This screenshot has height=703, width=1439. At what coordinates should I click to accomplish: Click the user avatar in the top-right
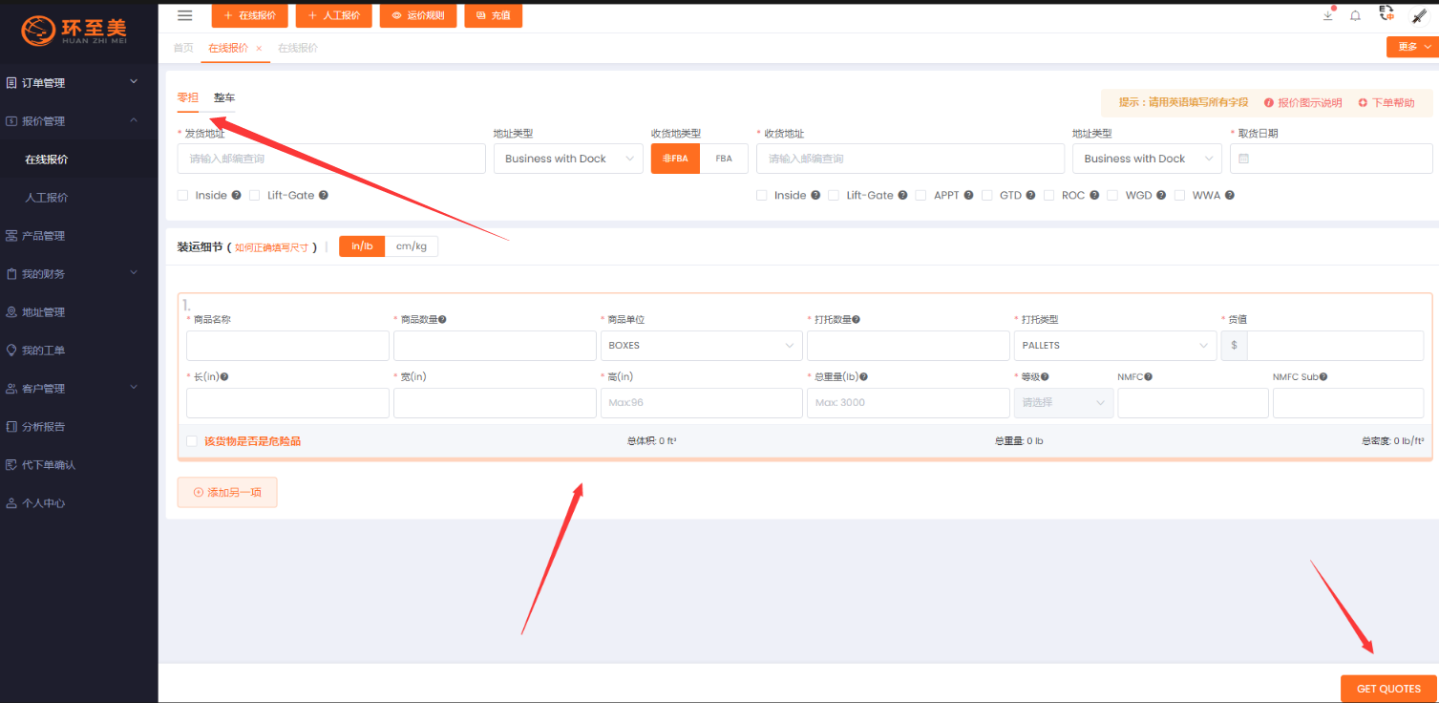1419,15
